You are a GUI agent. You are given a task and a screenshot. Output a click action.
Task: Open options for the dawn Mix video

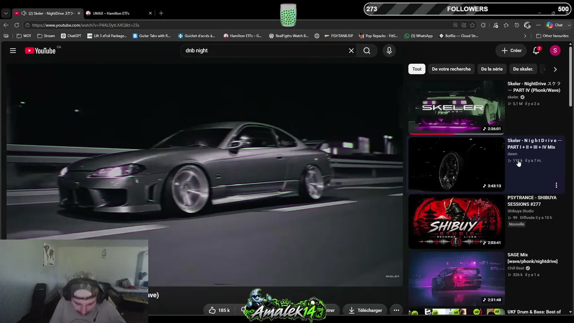point(556,185)
